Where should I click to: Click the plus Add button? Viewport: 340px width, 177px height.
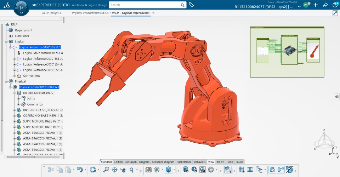(316, 5)
